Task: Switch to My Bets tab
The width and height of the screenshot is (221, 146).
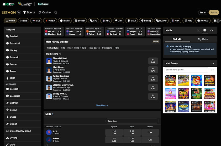Action: pyautogui.click(x=203, y=39)
